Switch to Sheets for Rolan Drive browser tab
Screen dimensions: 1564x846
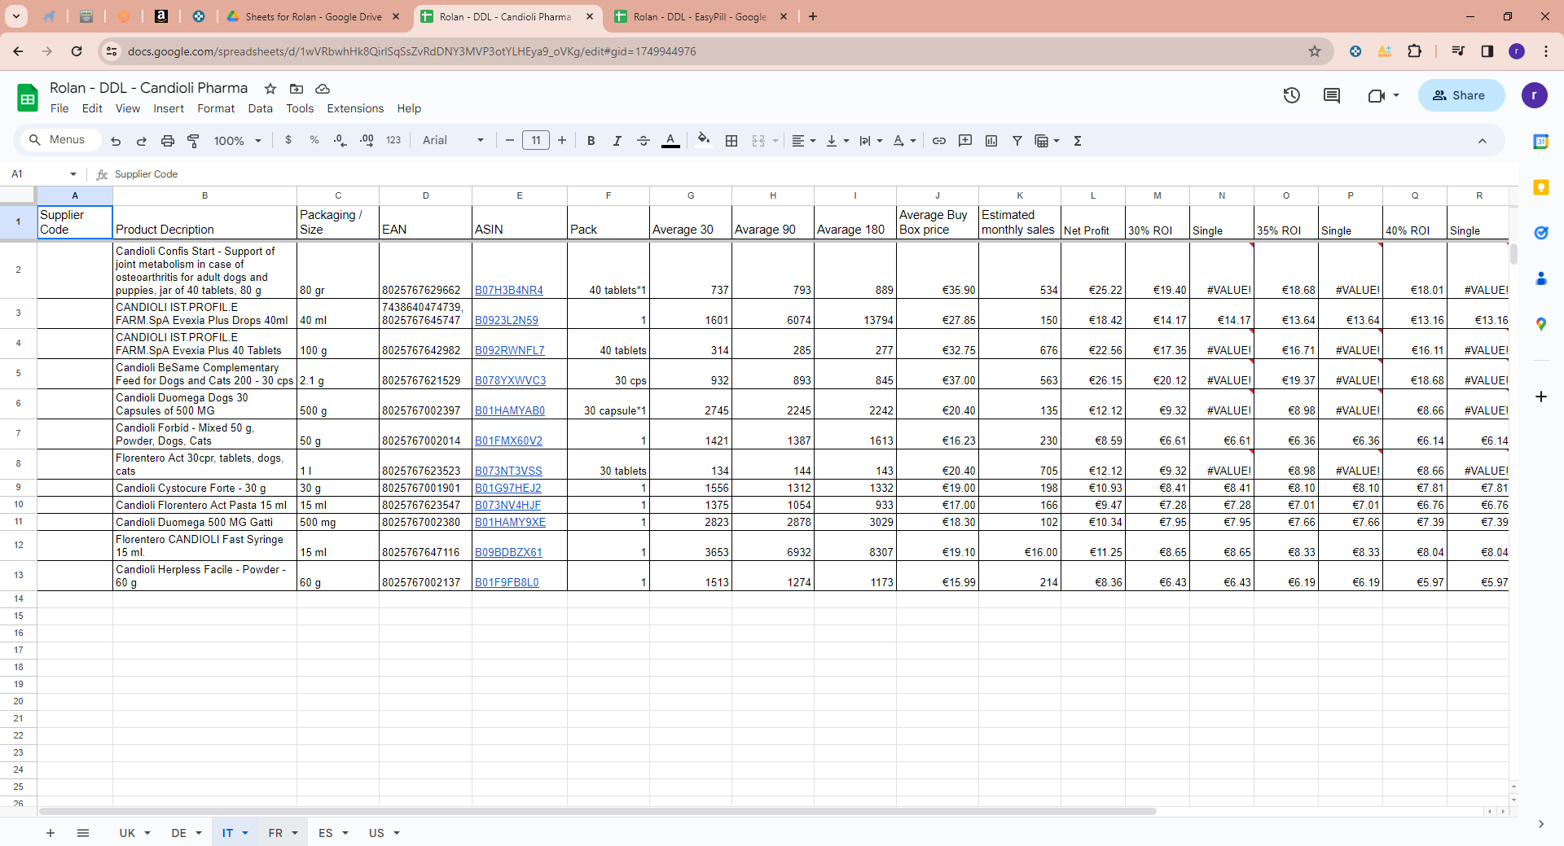314,16
